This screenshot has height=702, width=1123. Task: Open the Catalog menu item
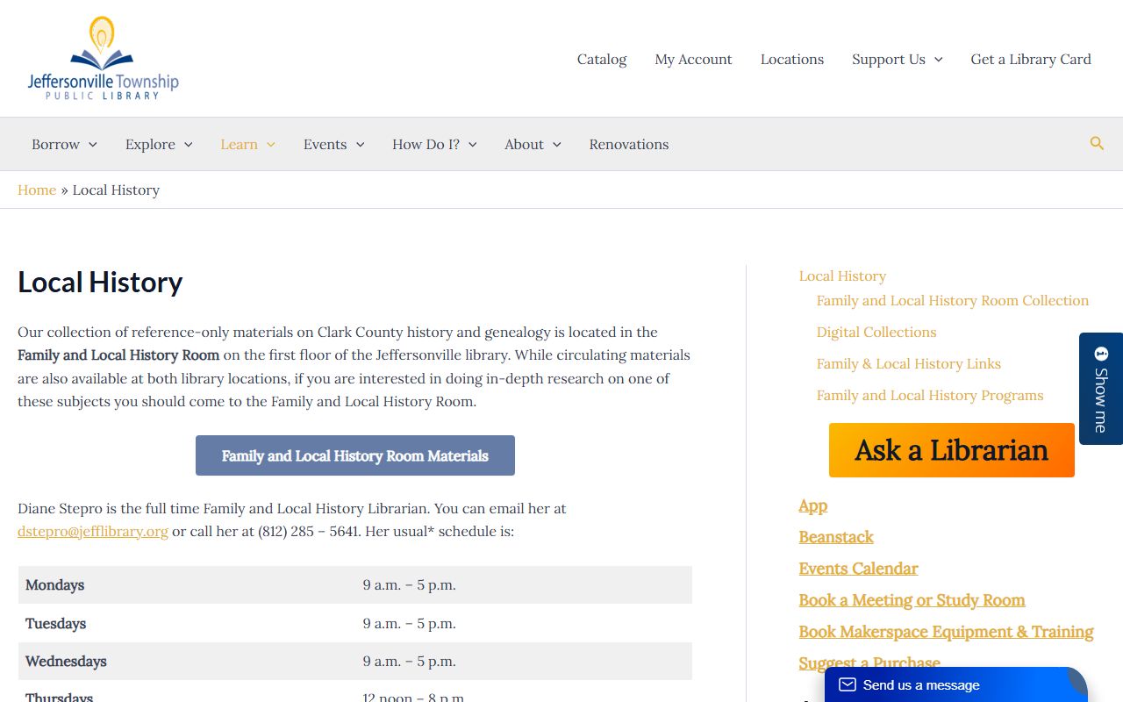pos(602,59)
